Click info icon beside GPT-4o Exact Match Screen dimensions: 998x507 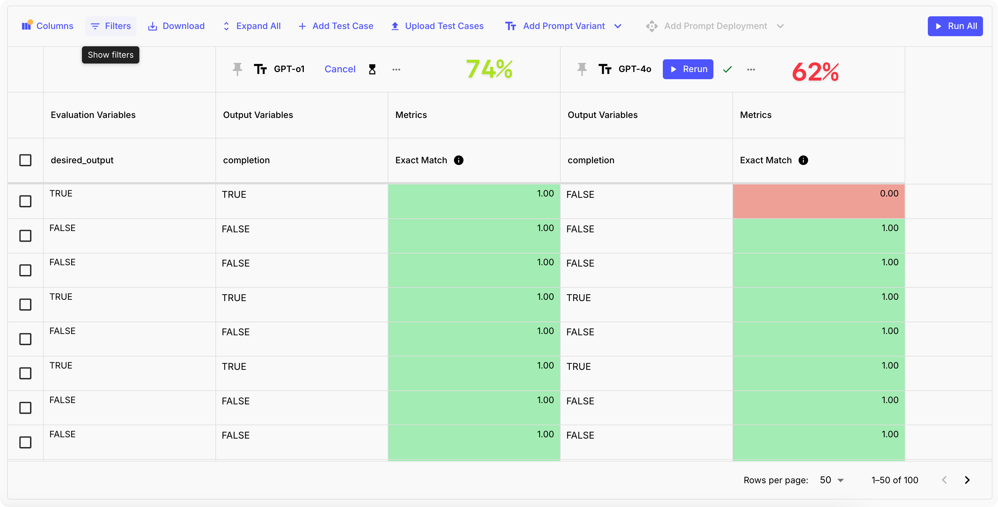click(x=803, y=160)
